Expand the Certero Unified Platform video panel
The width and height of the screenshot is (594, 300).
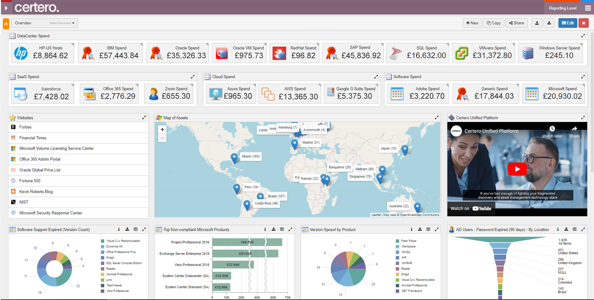(x=583, y=117)
